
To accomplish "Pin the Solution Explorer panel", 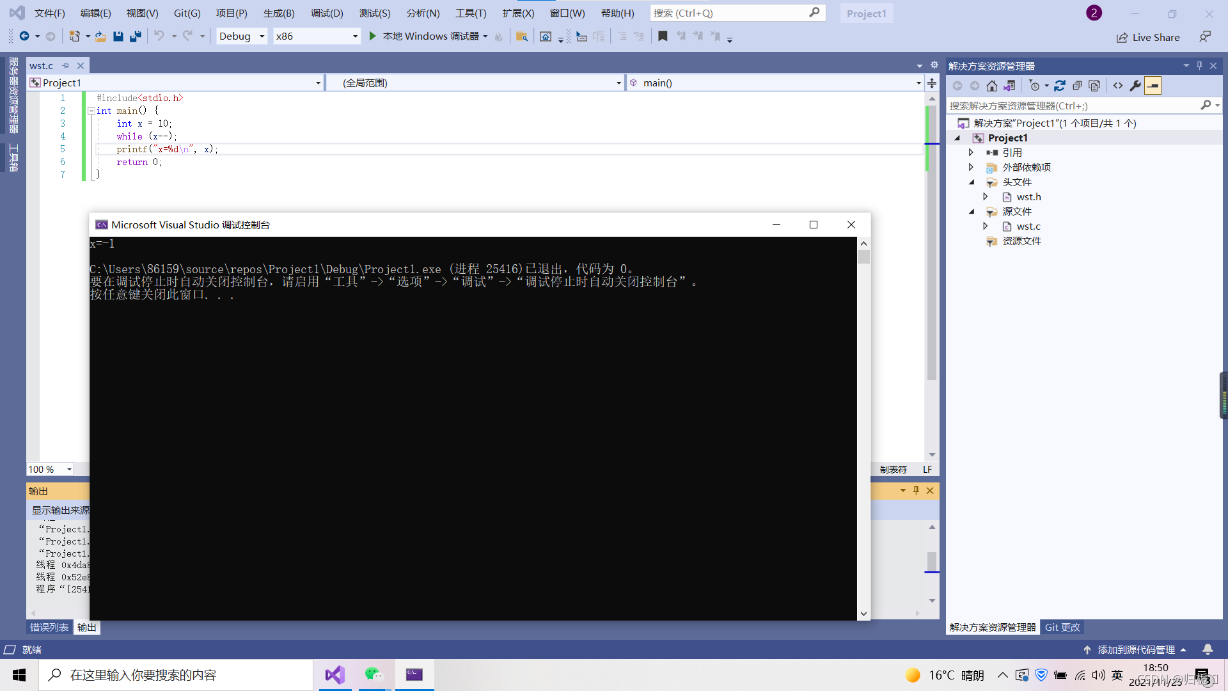I will pyautogui.click(x=1199, y=66).
